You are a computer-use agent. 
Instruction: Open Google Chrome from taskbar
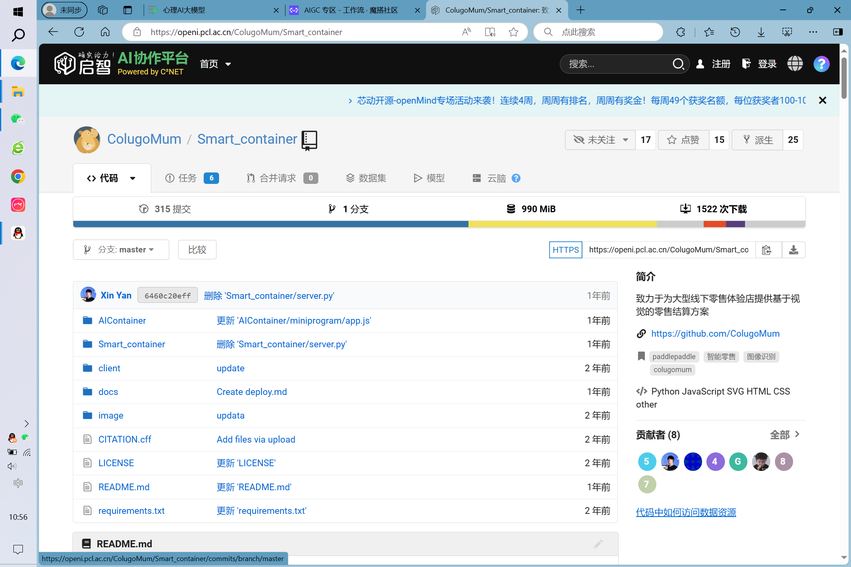(x=18, y=176)
